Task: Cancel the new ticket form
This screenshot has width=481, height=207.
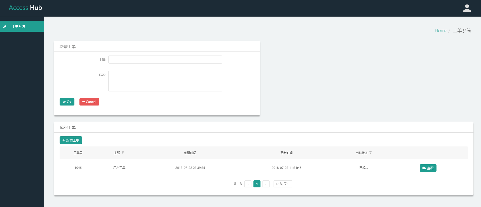Action: point(89,102)
